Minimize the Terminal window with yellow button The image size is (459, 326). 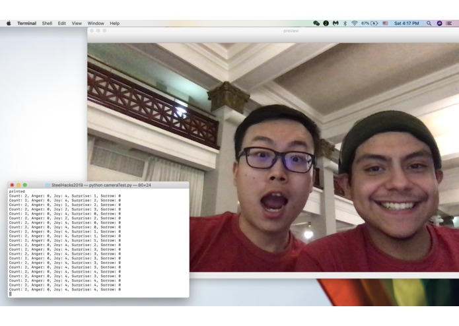coord(18,185)
